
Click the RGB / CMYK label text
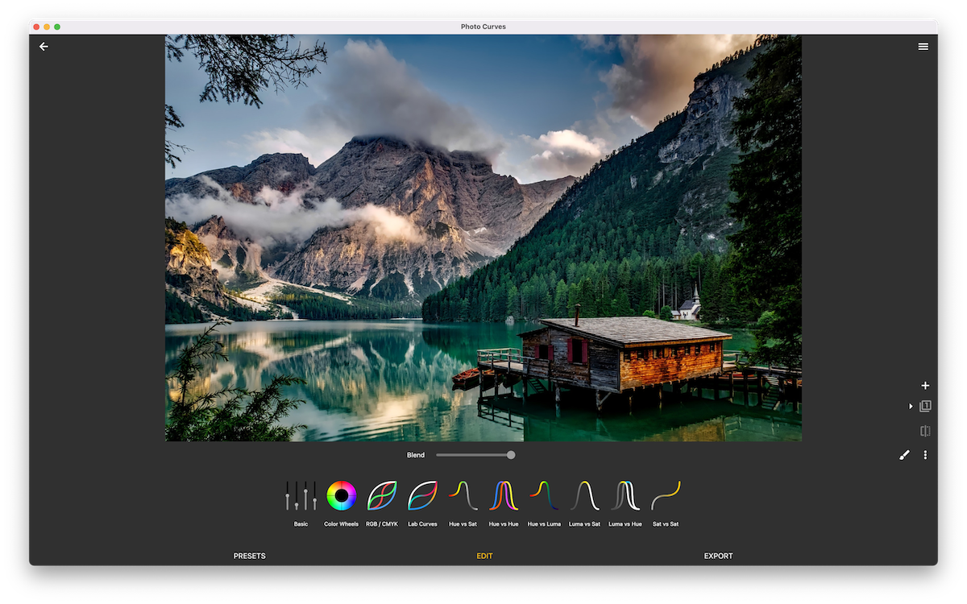[382, 524]
